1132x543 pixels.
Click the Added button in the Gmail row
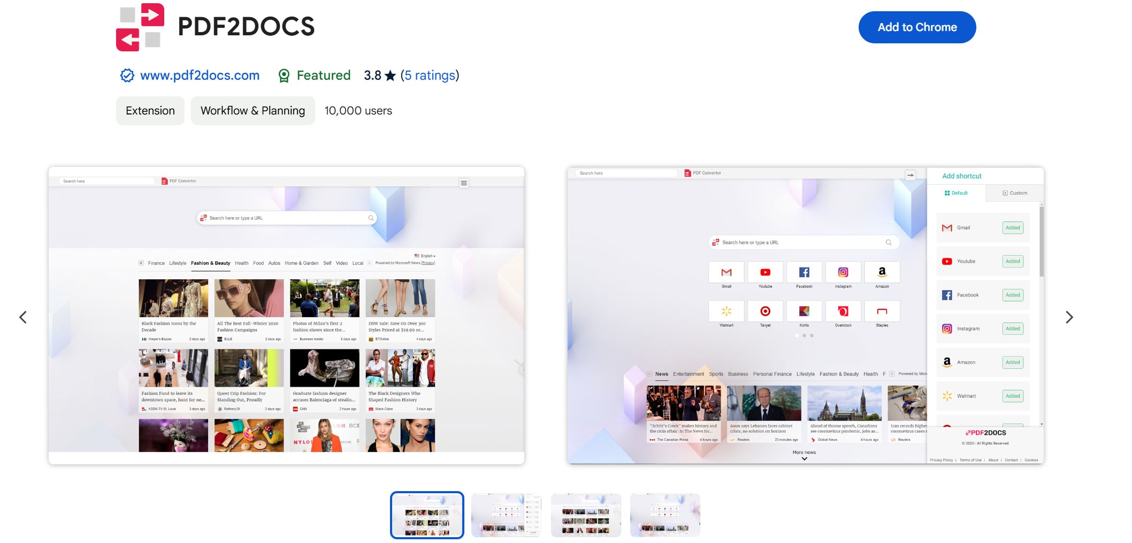click(x=1013, y=228)
